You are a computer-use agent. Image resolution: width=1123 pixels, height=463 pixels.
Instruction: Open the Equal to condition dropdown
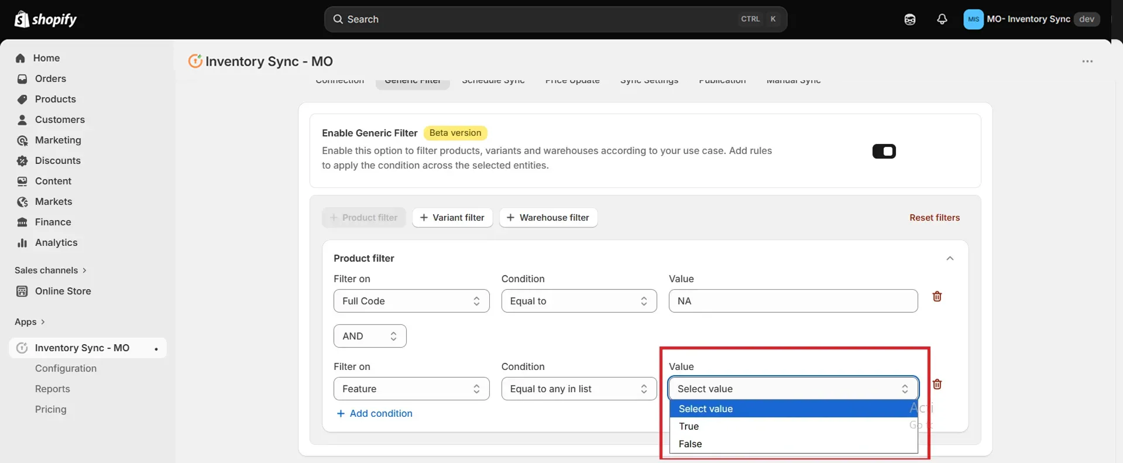click(579, 301)
